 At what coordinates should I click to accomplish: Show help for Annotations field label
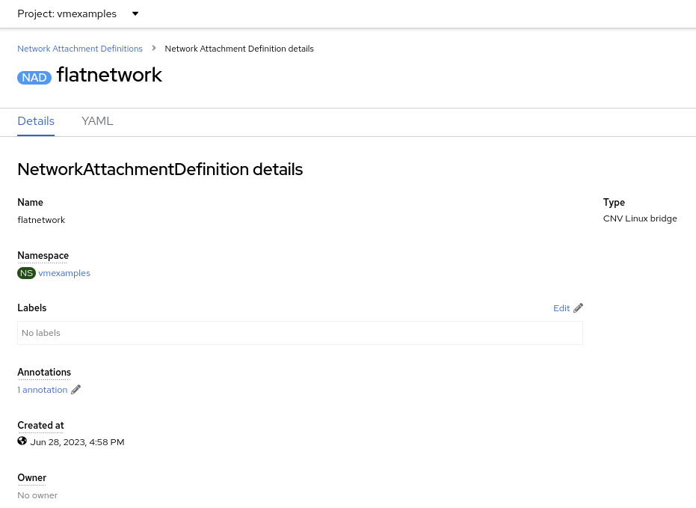tap(44, 373)
